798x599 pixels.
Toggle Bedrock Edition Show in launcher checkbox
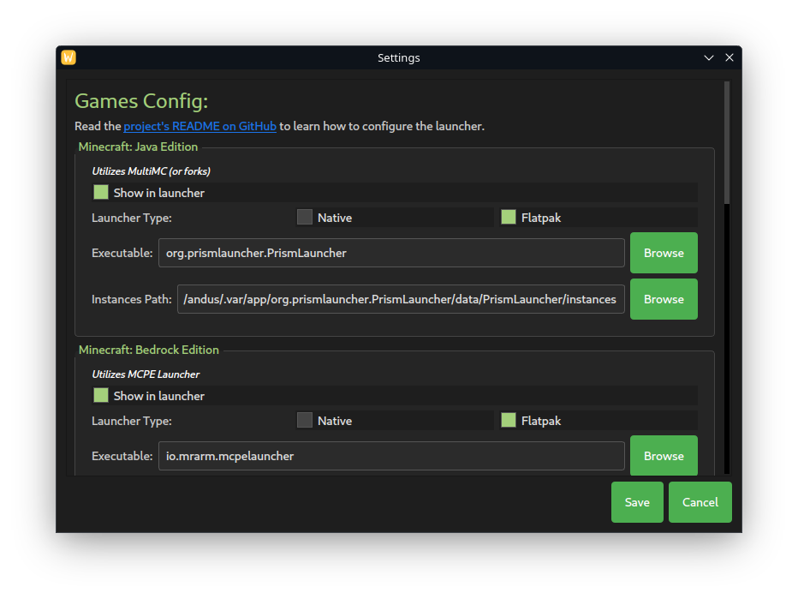pyautogui.click(x=101, y=396)
